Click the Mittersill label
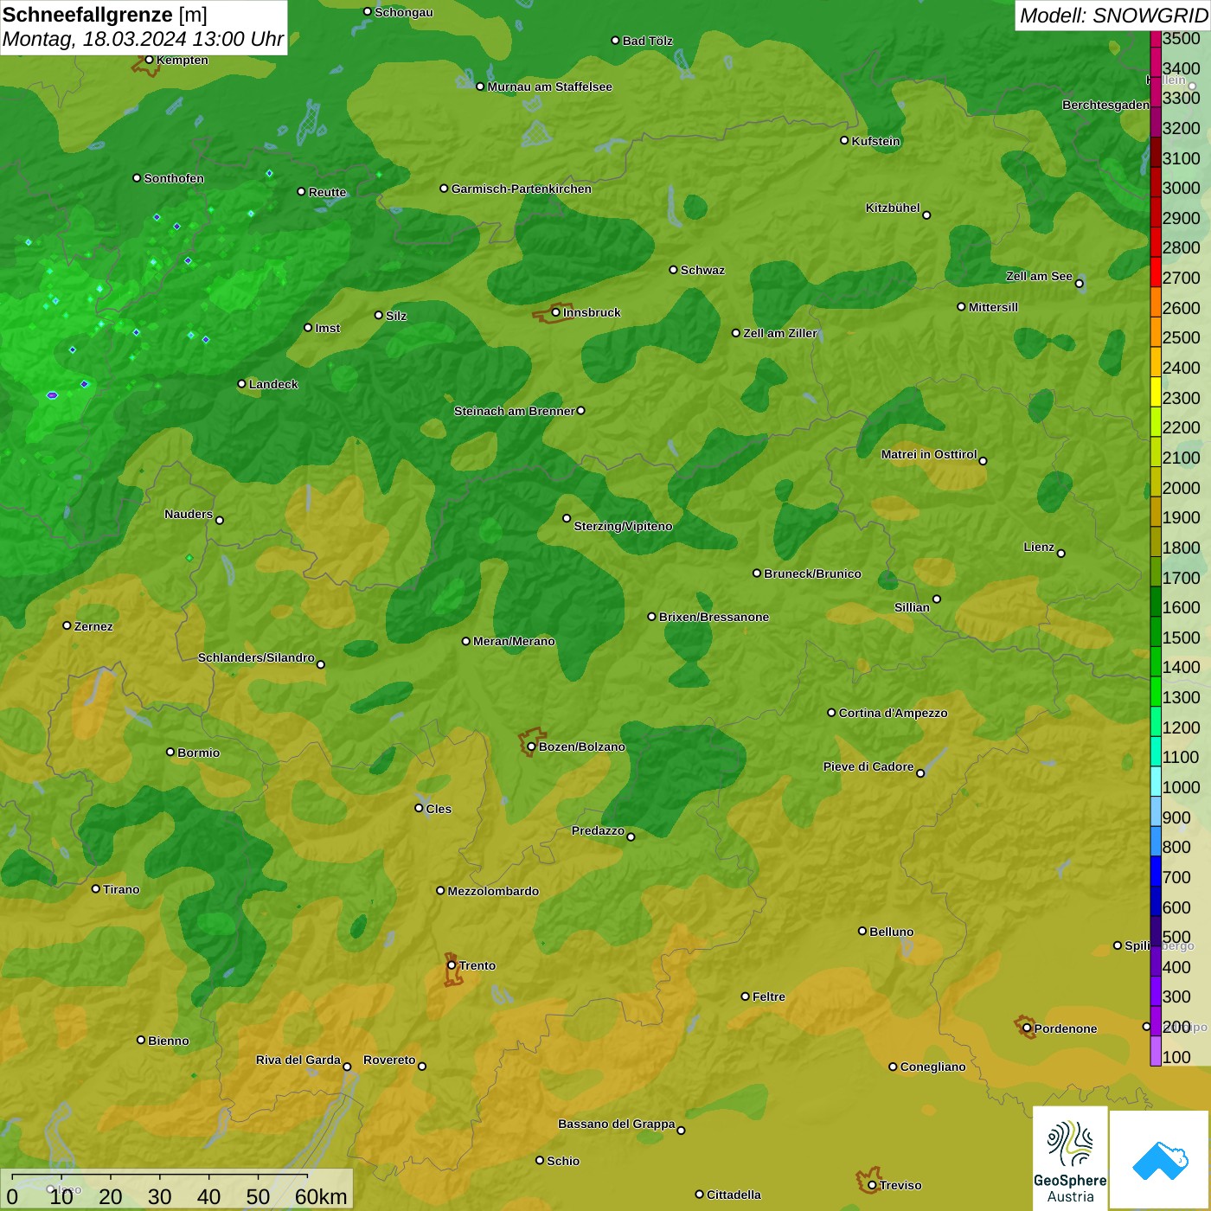This screenshot has height=1211, width=1211. tap(993, 307)
